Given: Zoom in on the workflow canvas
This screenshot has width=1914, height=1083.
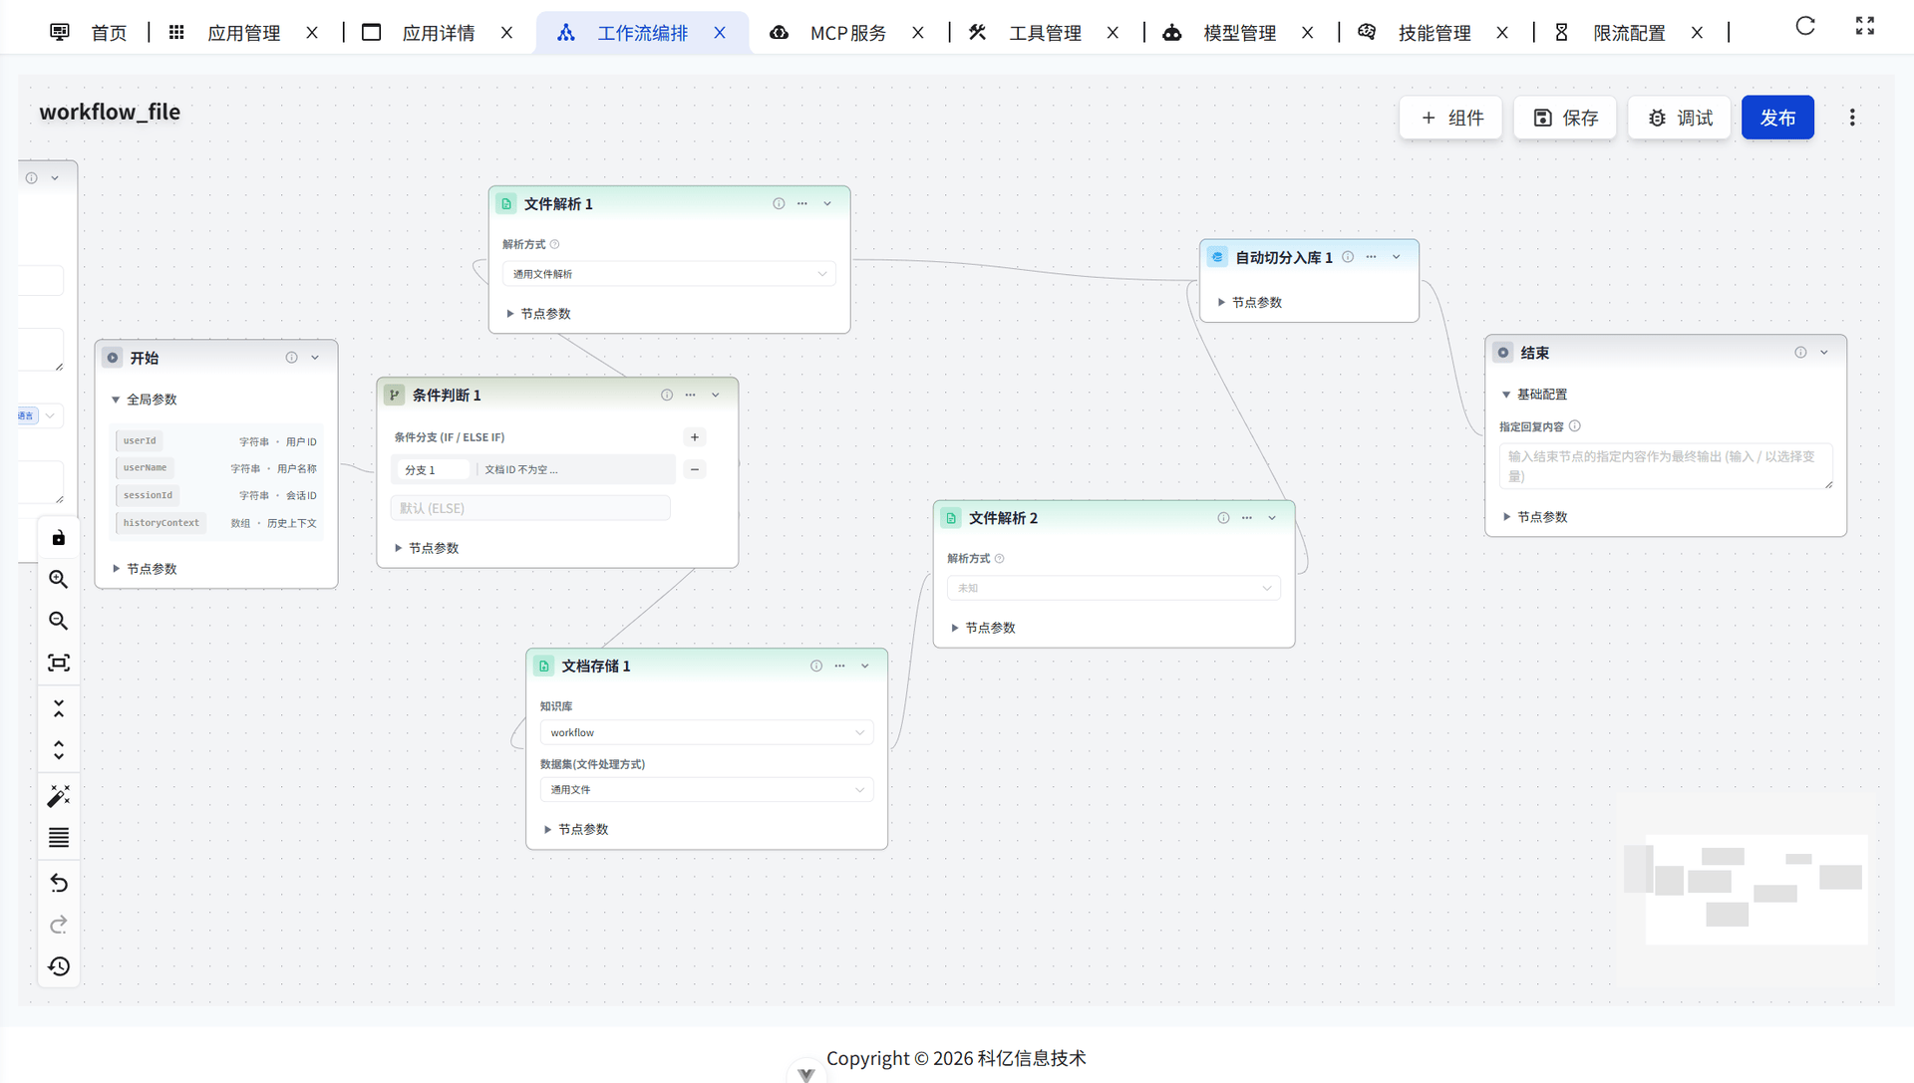Looking at the screenshot, I should coord(59,579).
